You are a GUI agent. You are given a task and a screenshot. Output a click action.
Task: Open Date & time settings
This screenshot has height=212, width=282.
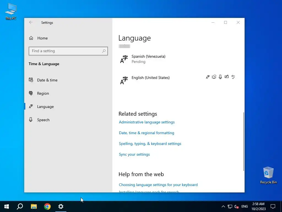point(47,80)
